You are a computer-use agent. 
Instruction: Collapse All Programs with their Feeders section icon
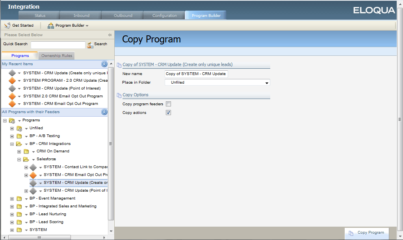point(104,112)
